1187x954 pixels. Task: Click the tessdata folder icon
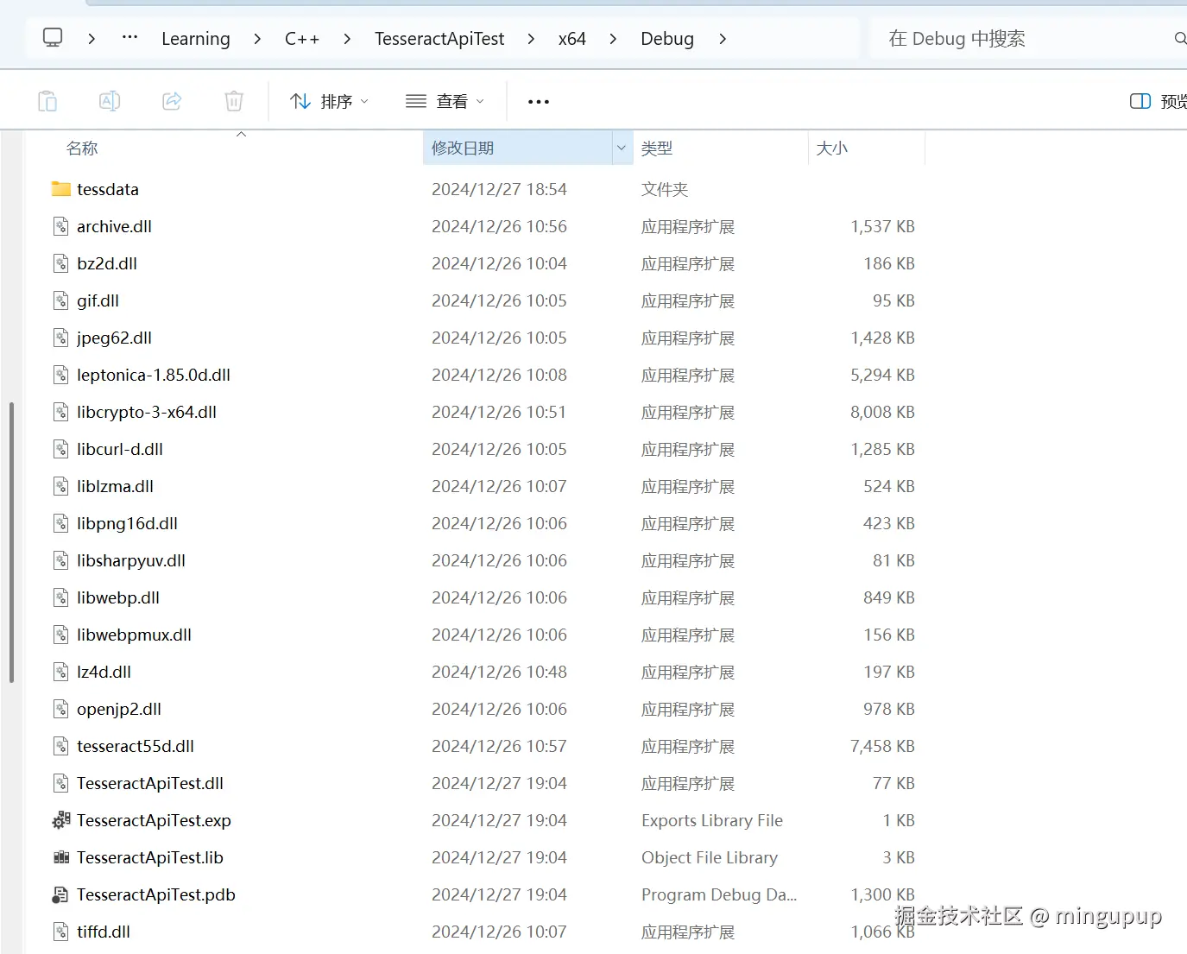tap(60, 189)
